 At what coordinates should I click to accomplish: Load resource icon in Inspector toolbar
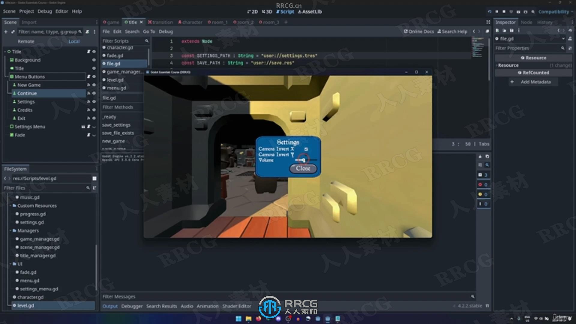point(504,31)
